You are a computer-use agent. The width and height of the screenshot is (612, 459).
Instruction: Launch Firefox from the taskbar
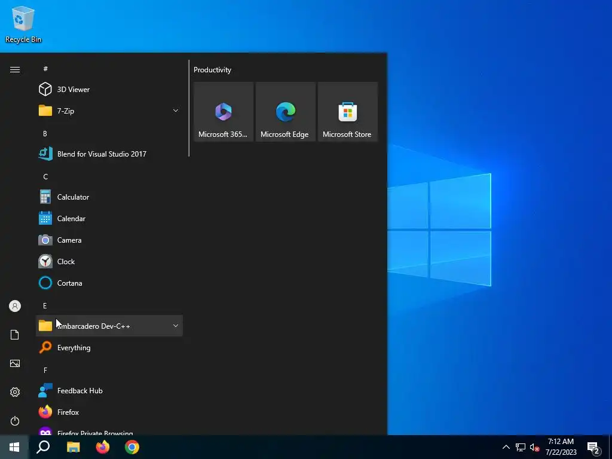(103, 447)
